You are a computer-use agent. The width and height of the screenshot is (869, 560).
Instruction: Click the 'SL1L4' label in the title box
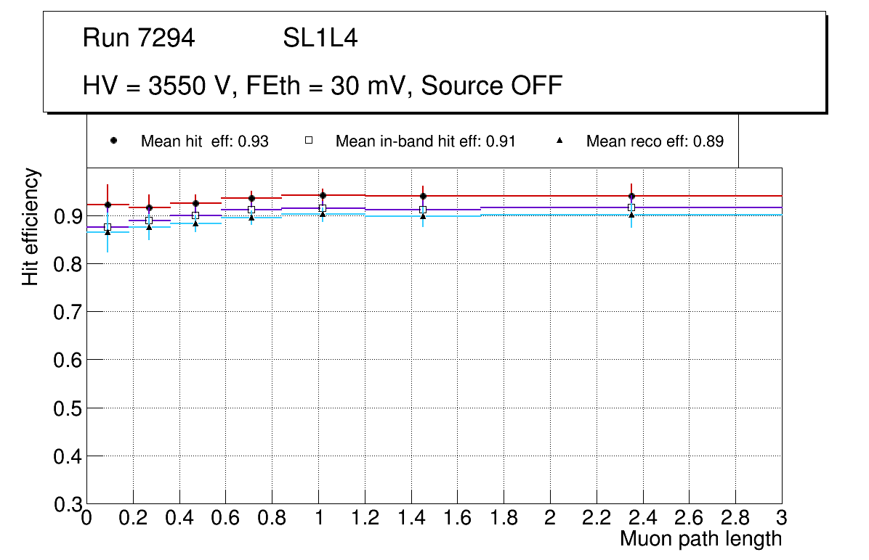[320, 38]
